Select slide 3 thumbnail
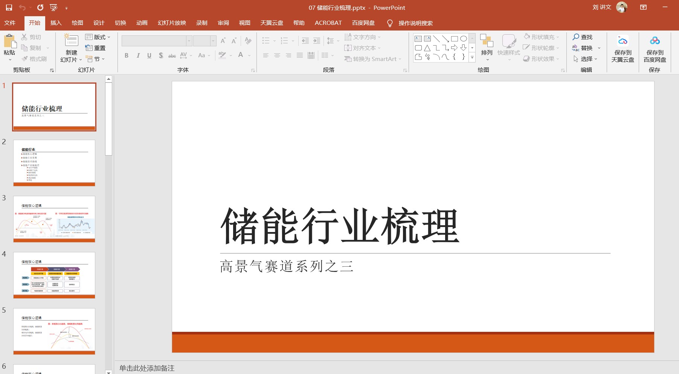 (x=54, y=219)
